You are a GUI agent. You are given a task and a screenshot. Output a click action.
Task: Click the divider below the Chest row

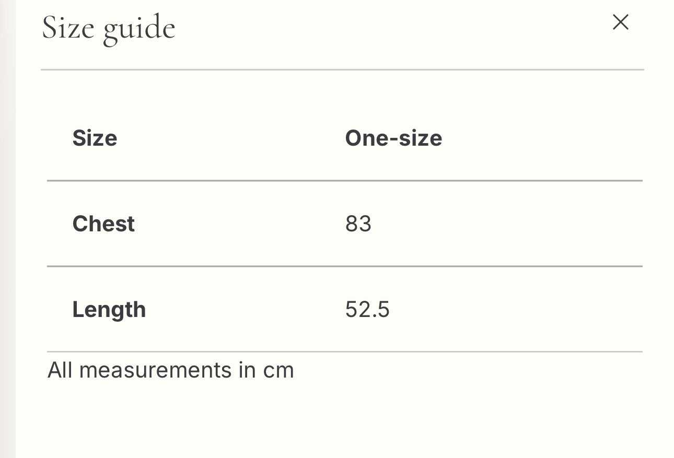click(345, 266)
